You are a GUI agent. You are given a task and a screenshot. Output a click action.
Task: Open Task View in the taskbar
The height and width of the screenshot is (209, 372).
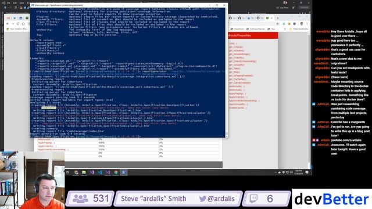67,172
